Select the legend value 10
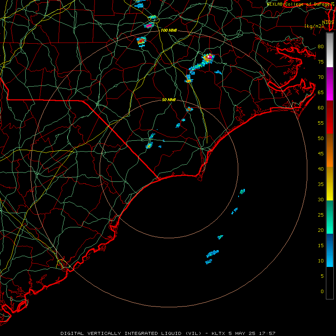Viewport: 336px width, 336px height. point(321,261)
